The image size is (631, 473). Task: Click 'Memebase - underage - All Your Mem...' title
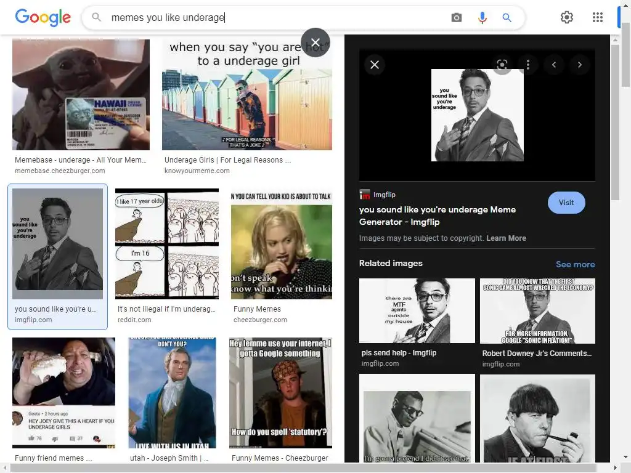coord(81,160)
